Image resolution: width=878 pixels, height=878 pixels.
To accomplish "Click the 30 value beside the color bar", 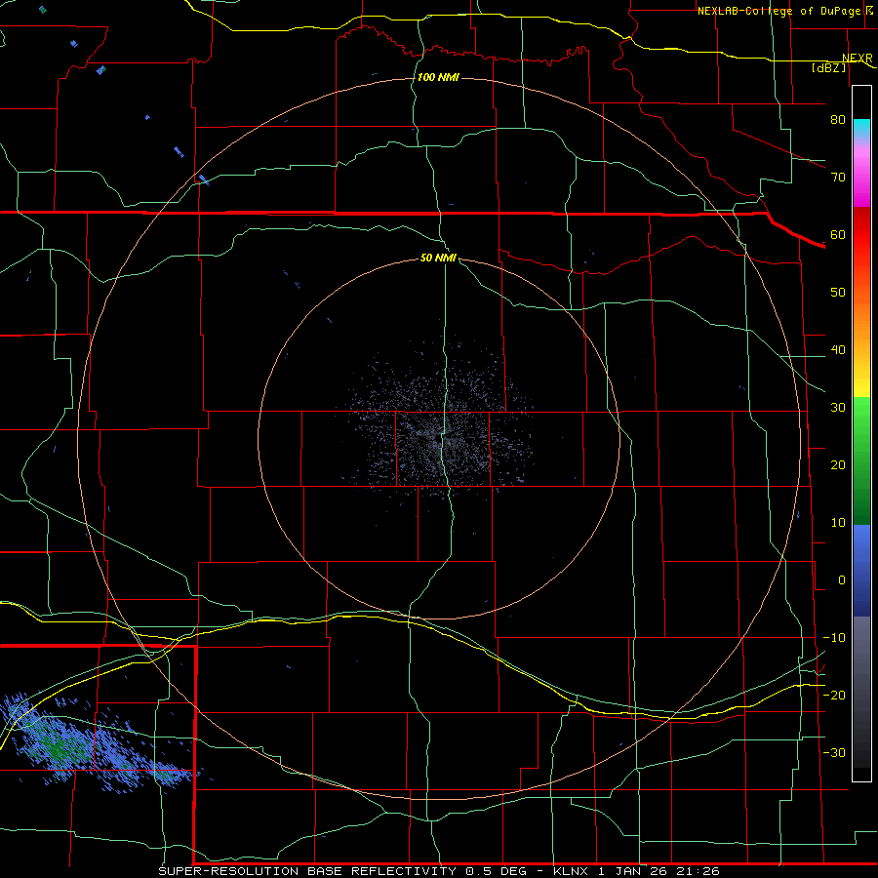I will [x=838, y=408].
